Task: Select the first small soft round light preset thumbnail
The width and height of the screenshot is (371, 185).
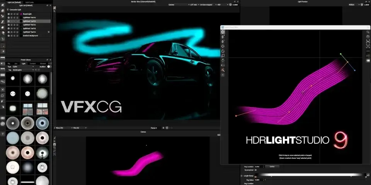Action: pos(13,79)
